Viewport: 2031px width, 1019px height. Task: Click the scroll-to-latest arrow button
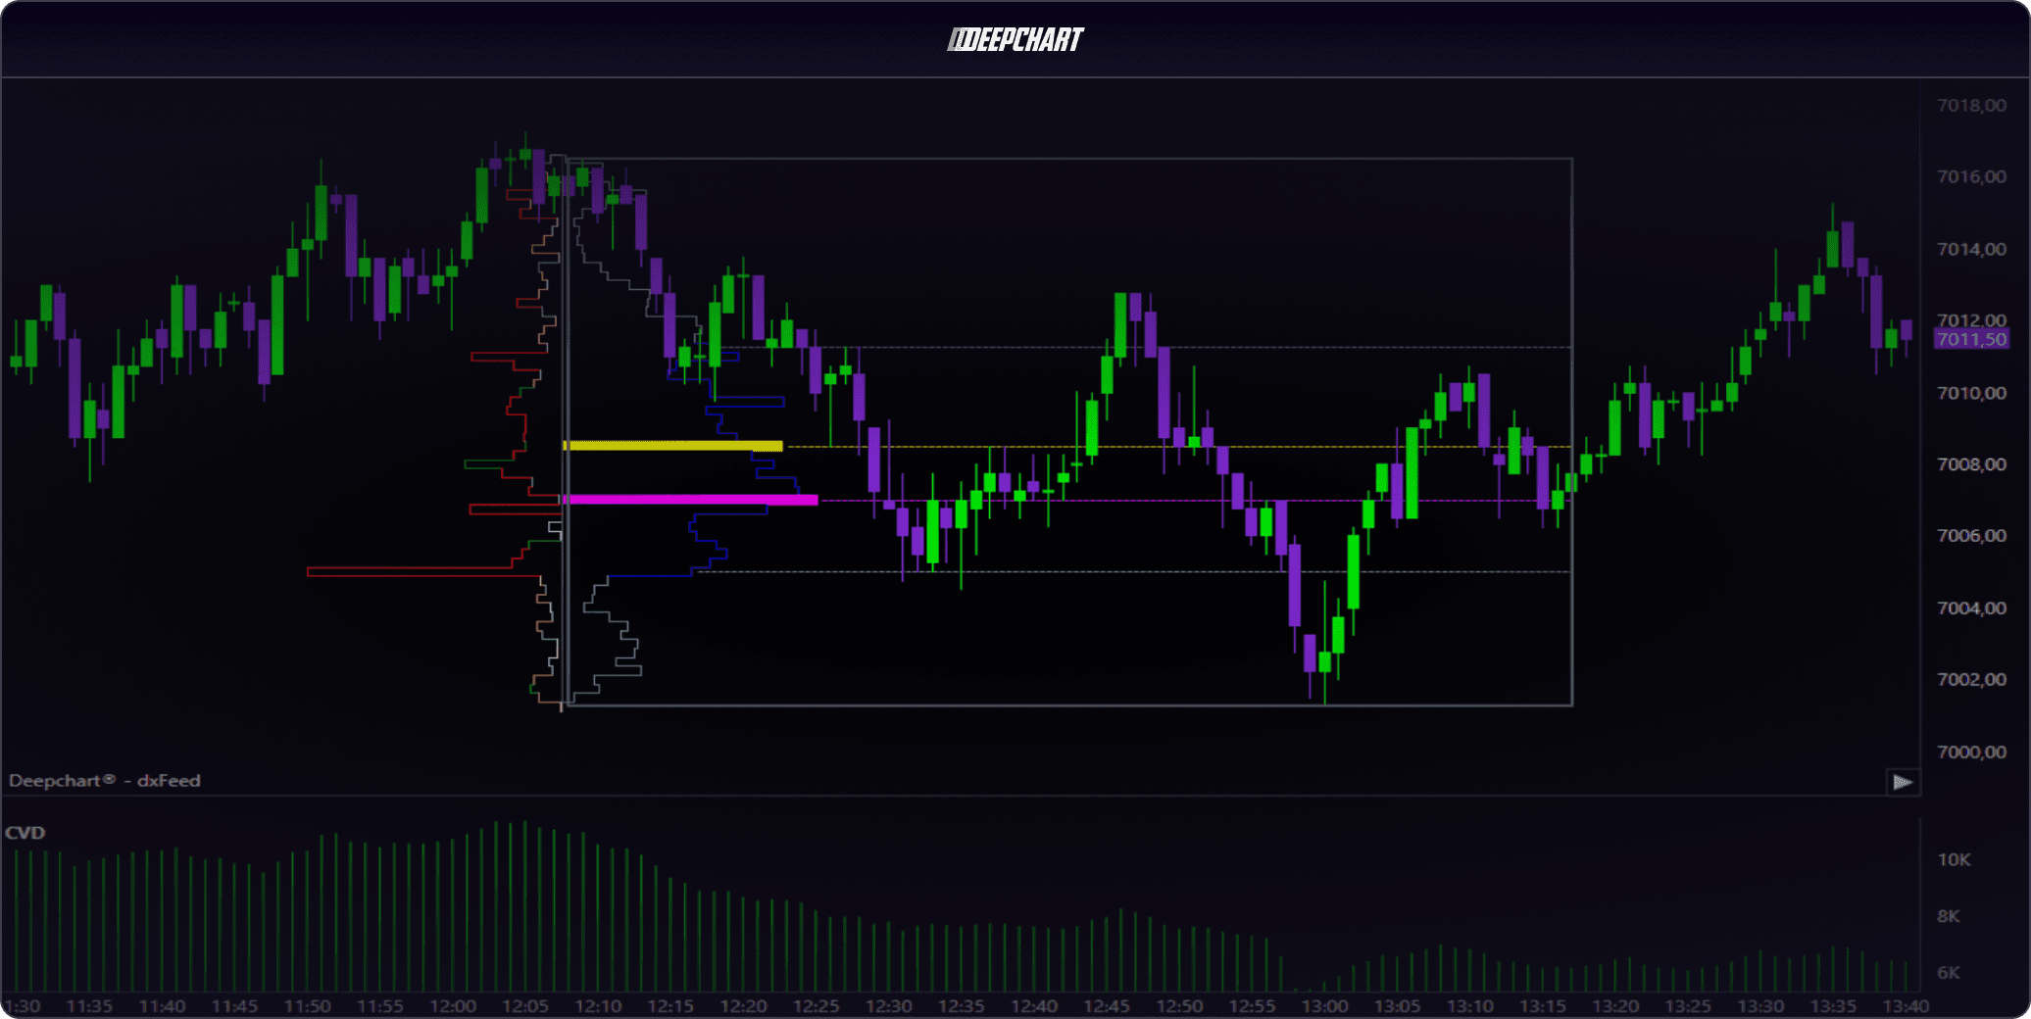click(1903, 782)
